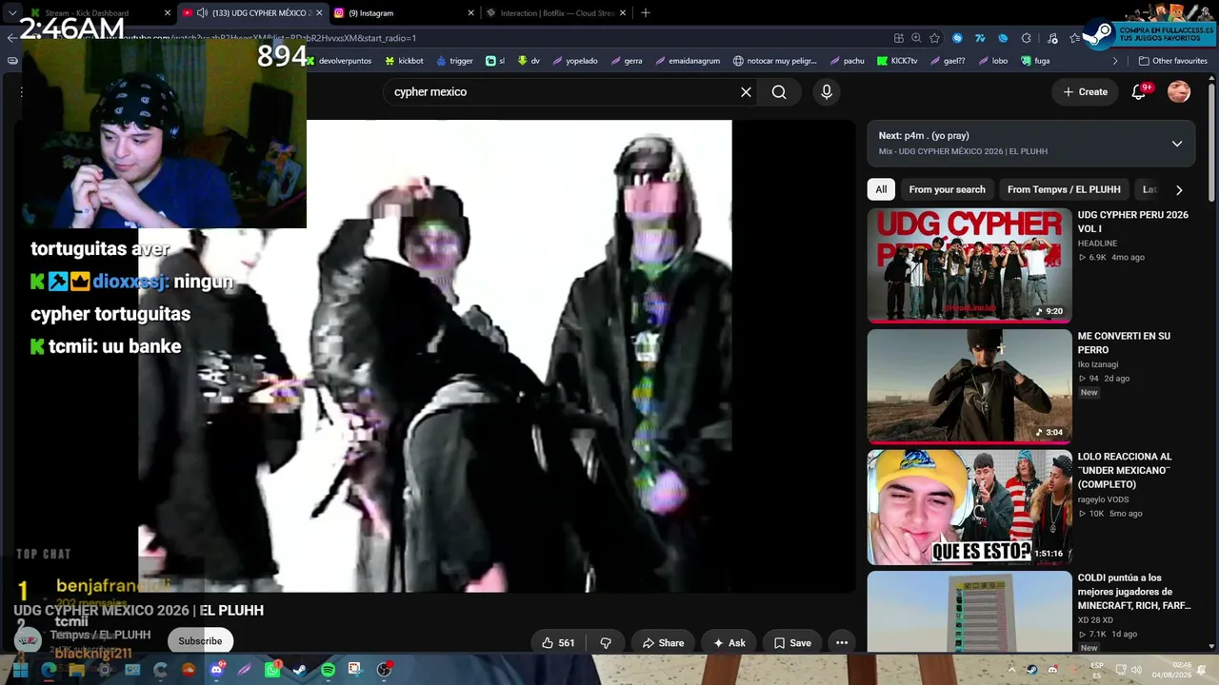Open Spotify from the taskbar

[x=328, y=670]
